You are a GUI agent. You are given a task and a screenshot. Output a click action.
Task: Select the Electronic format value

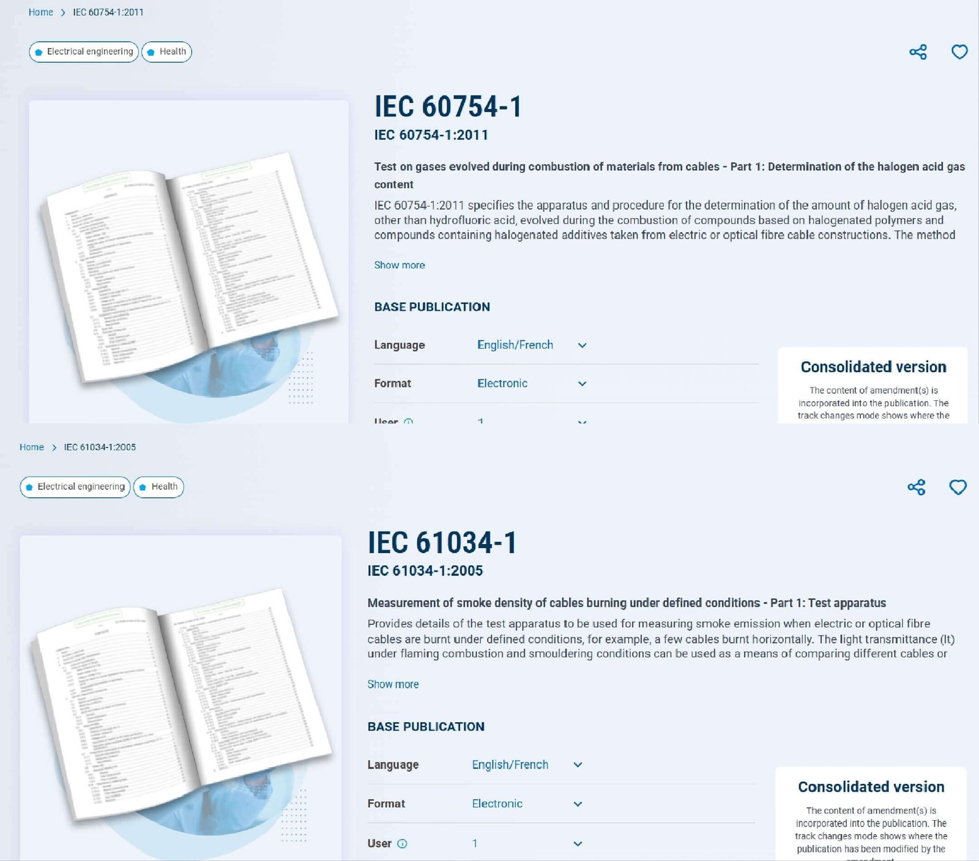point(502,383)
